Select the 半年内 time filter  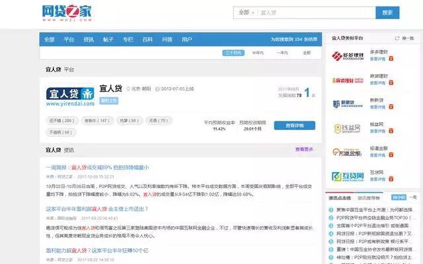click(x=258, y=53)
